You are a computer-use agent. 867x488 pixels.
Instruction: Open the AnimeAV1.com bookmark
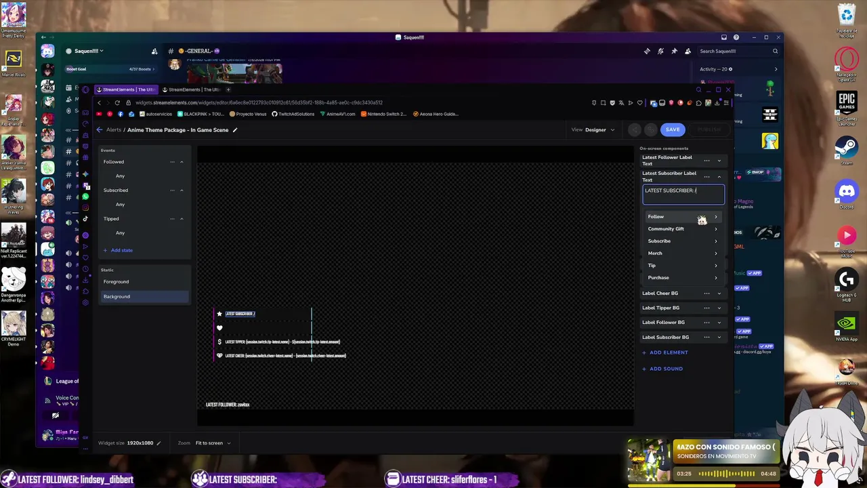(337, 114)
